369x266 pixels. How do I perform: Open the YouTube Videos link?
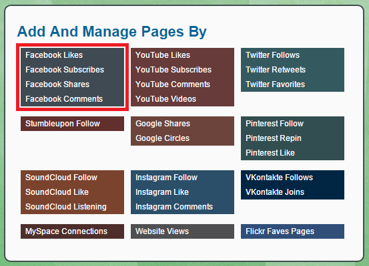[x=165, y=99]
